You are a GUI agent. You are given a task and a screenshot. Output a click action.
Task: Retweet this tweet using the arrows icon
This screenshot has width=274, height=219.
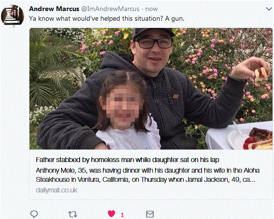pos(72,214)
